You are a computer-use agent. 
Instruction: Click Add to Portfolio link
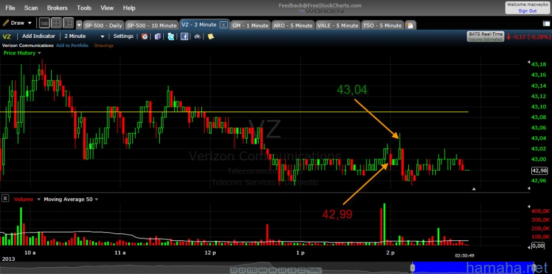(72, 45)
